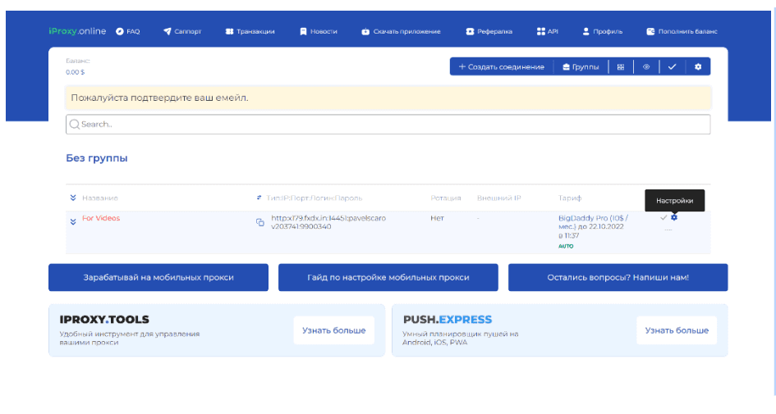The height and width of the screenshot is (414, 776).
Task: Open the FAQ page
Action: (127, 31)
